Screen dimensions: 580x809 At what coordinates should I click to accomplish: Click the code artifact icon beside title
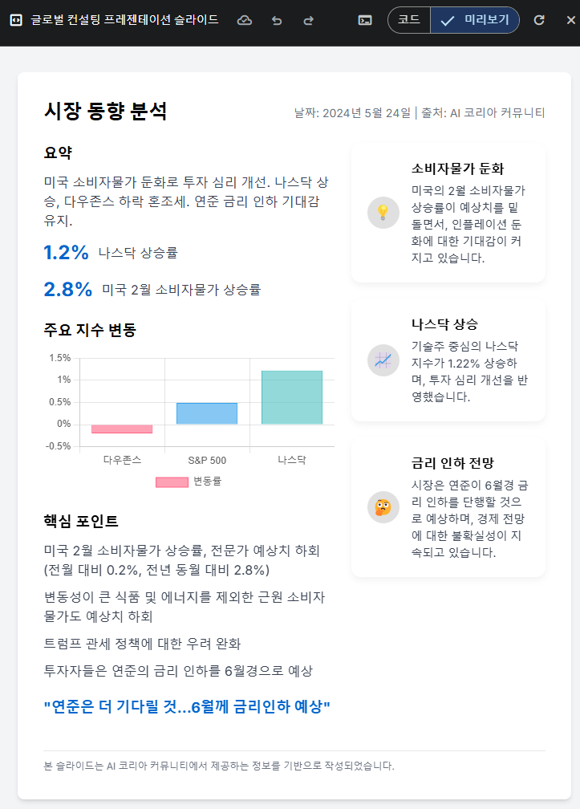16,20
